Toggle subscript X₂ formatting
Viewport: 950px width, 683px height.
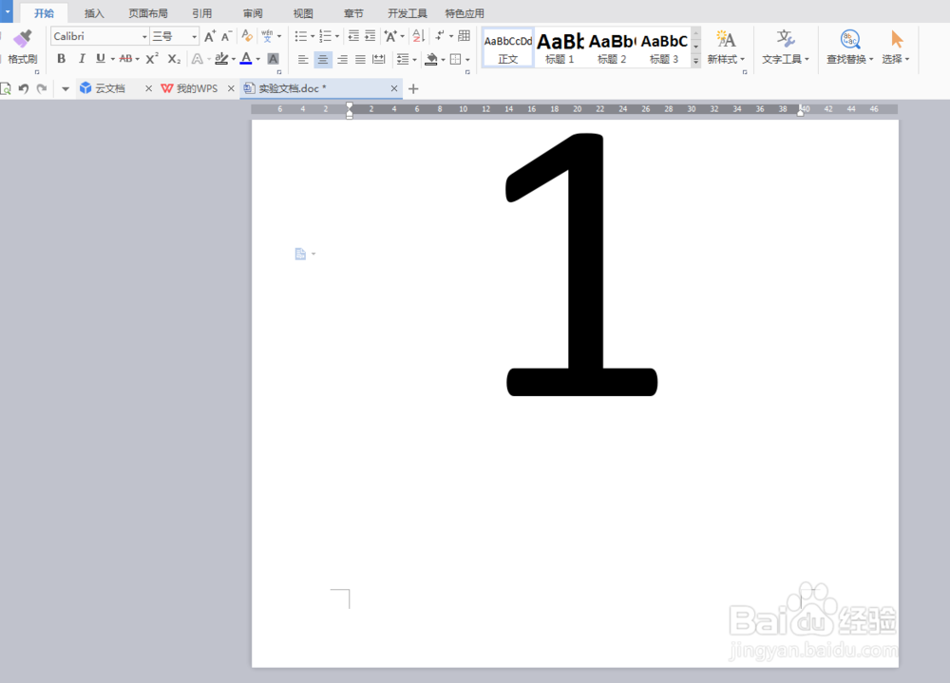pyautogui.click(x=174, y=59)
